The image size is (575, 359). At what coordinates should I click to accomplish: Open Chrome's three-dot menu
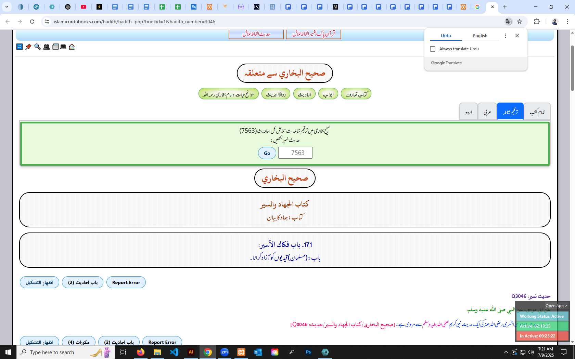(567, 22)
